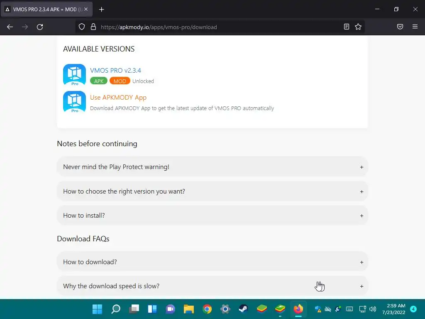
Task: Open the tracking protection shield icon
Action: [82, 27]
